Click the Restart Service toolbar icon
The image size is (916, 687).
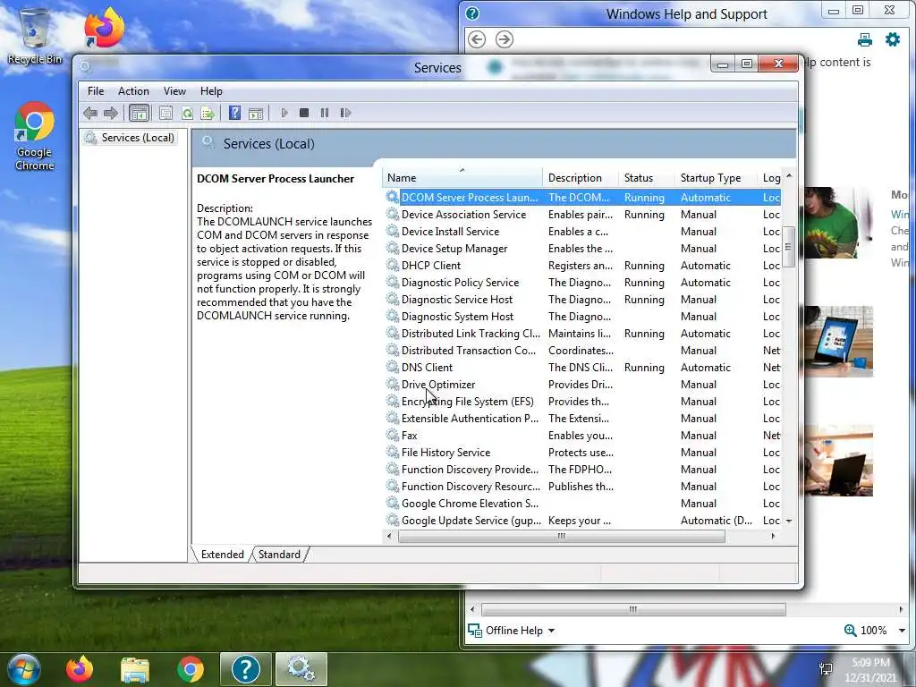pos(345,113)
